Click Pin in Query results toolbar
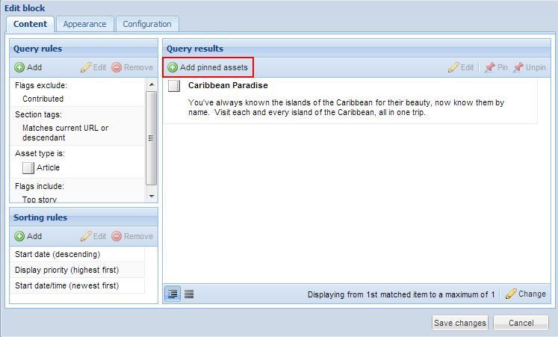The image size is (558, 337). 496,67
